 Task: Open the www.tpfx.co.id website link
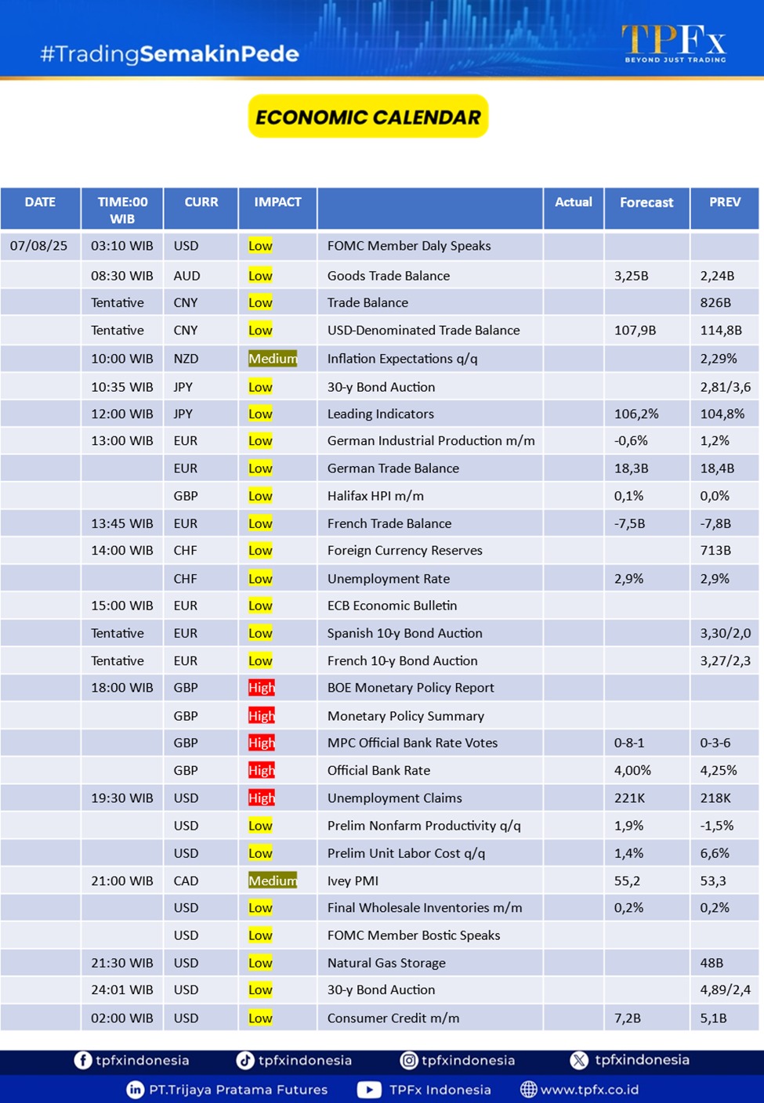[589, 1090]
